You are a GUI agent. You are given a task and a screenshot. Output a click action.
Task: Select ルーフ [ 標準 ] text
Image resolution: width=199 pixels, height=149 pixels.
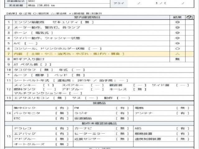(x=31, y=75)
